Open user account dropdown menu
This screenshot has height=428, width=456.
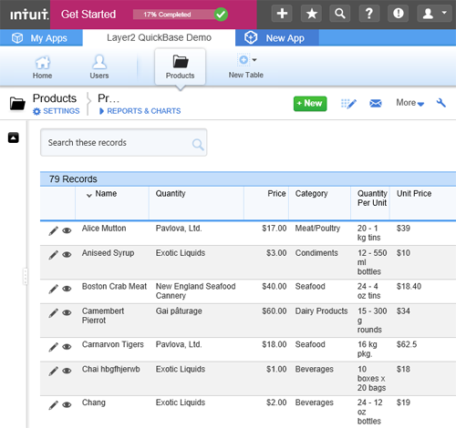[434, 14]
